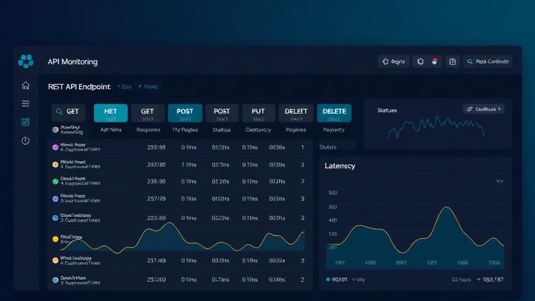Image resolution: width=535 pixels, height=301 pixels.
Task: Open the sidebar list/menu icon
Action: [25, 103]
